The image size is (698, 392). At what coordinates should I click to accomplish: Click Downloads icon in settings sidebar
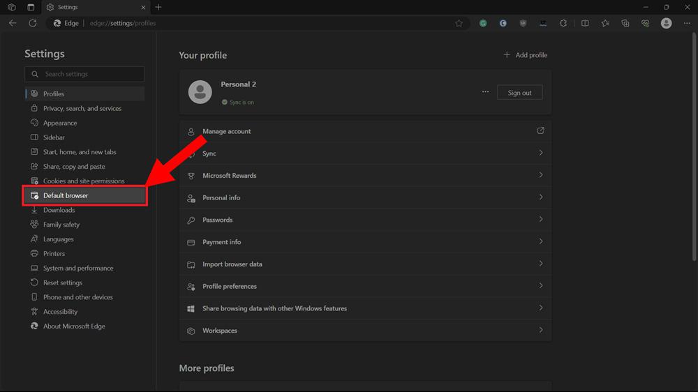34,210
